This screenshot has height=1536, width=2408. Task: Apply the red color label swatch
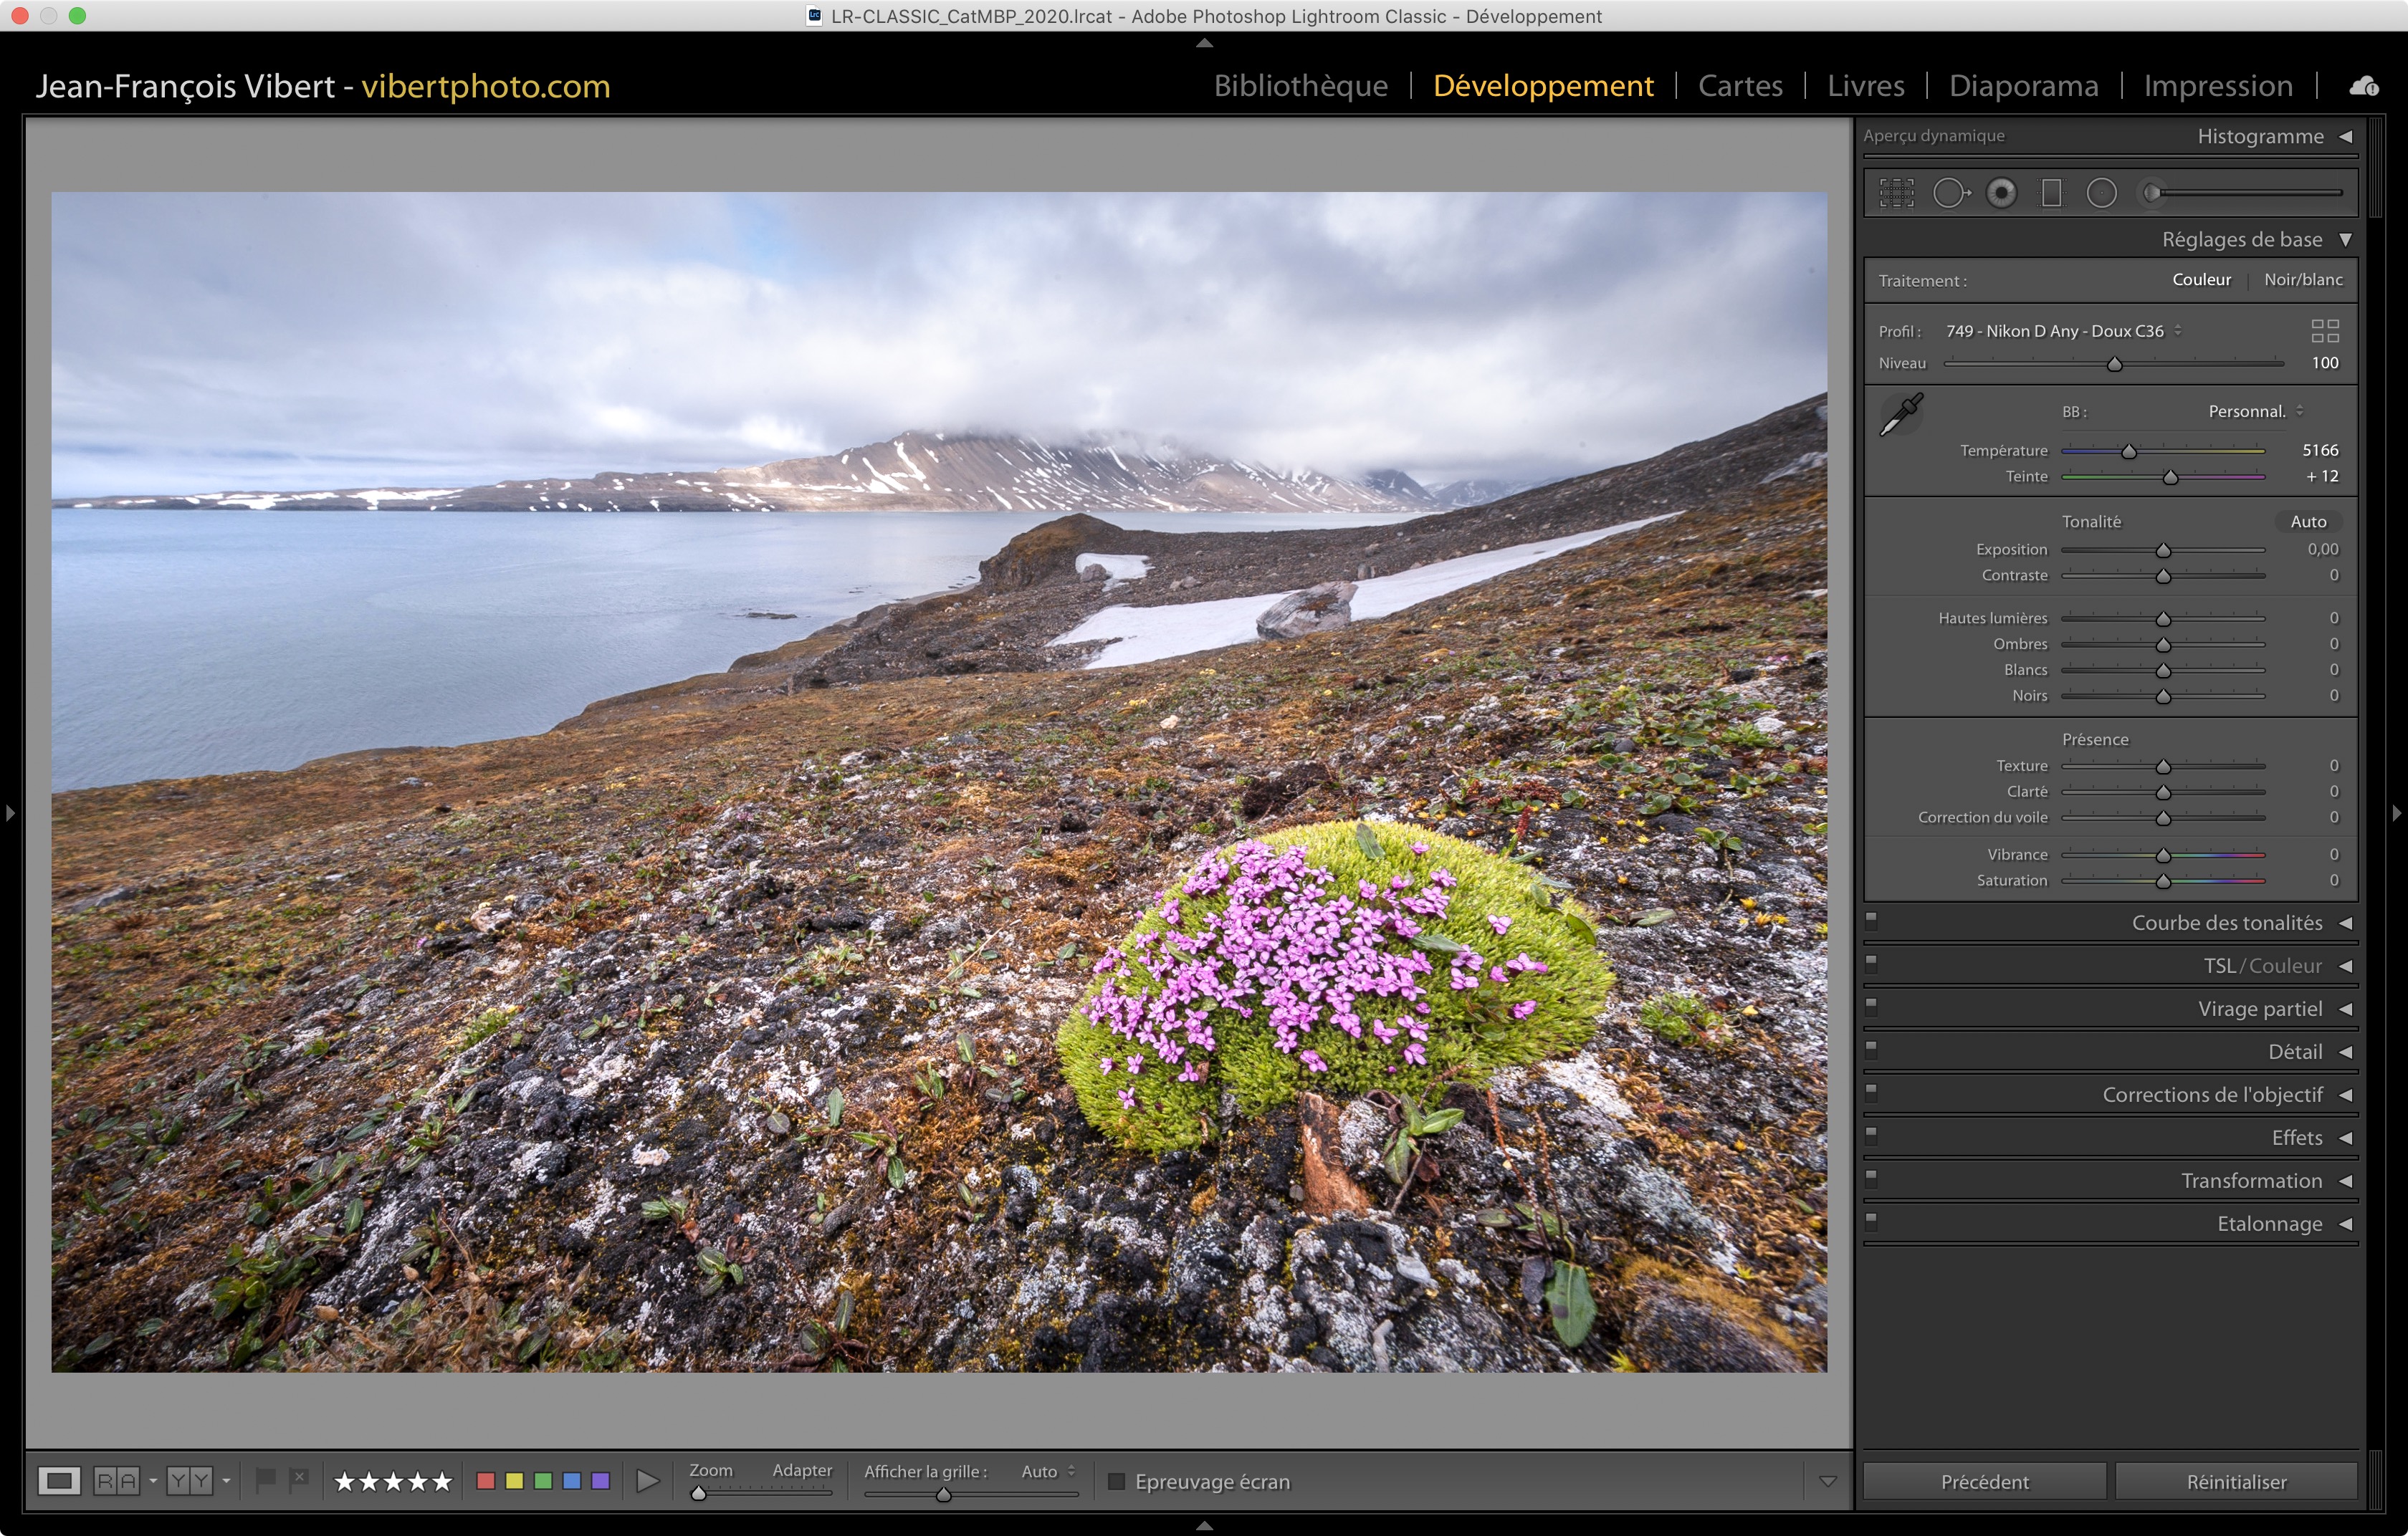pyautogui.click(x=486, y=1481)
